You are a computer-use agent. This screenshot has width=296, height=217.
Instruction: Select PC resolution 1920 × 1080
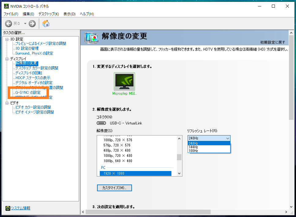point(136,173)
